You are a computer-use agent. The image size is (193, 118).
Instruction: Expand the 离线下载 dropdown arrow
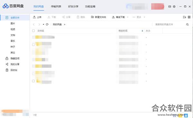click(128, 17)
